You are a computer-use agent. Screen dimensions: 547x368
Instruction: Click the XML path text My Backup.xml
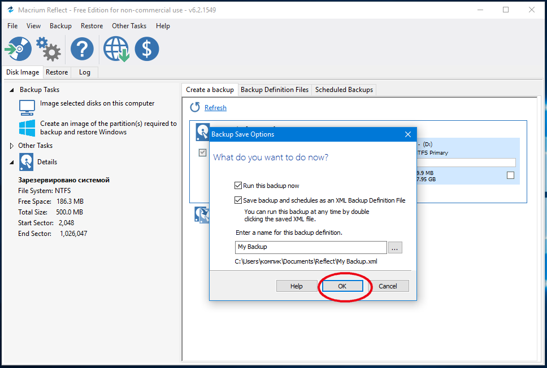click(x=306, y=261)
